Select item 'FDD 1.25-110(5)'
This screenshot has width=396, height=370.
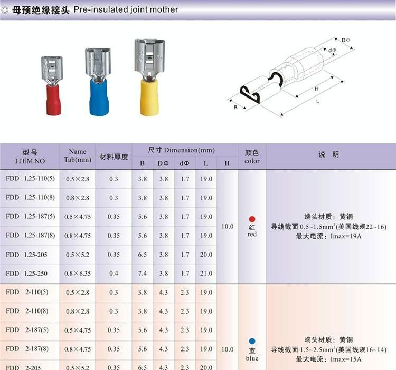tap(30, 179)
